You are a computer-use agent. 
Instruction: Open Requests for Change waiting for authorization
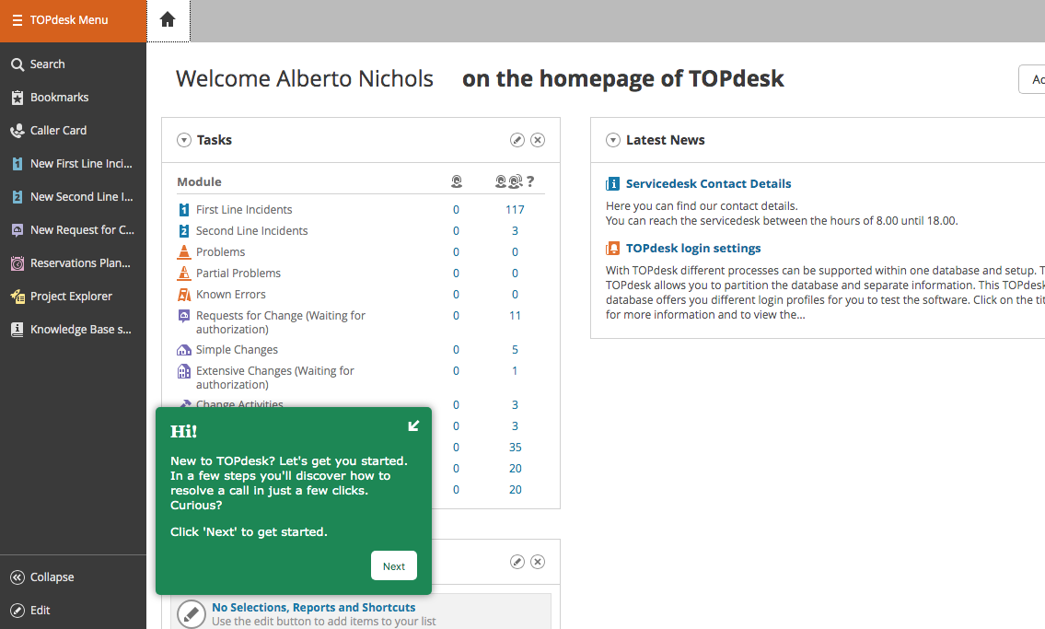(281, 322)
